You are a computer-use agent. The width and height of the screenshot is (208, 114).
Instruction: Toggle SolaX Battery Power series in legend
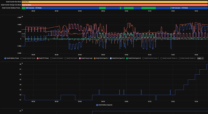(12, 58)
